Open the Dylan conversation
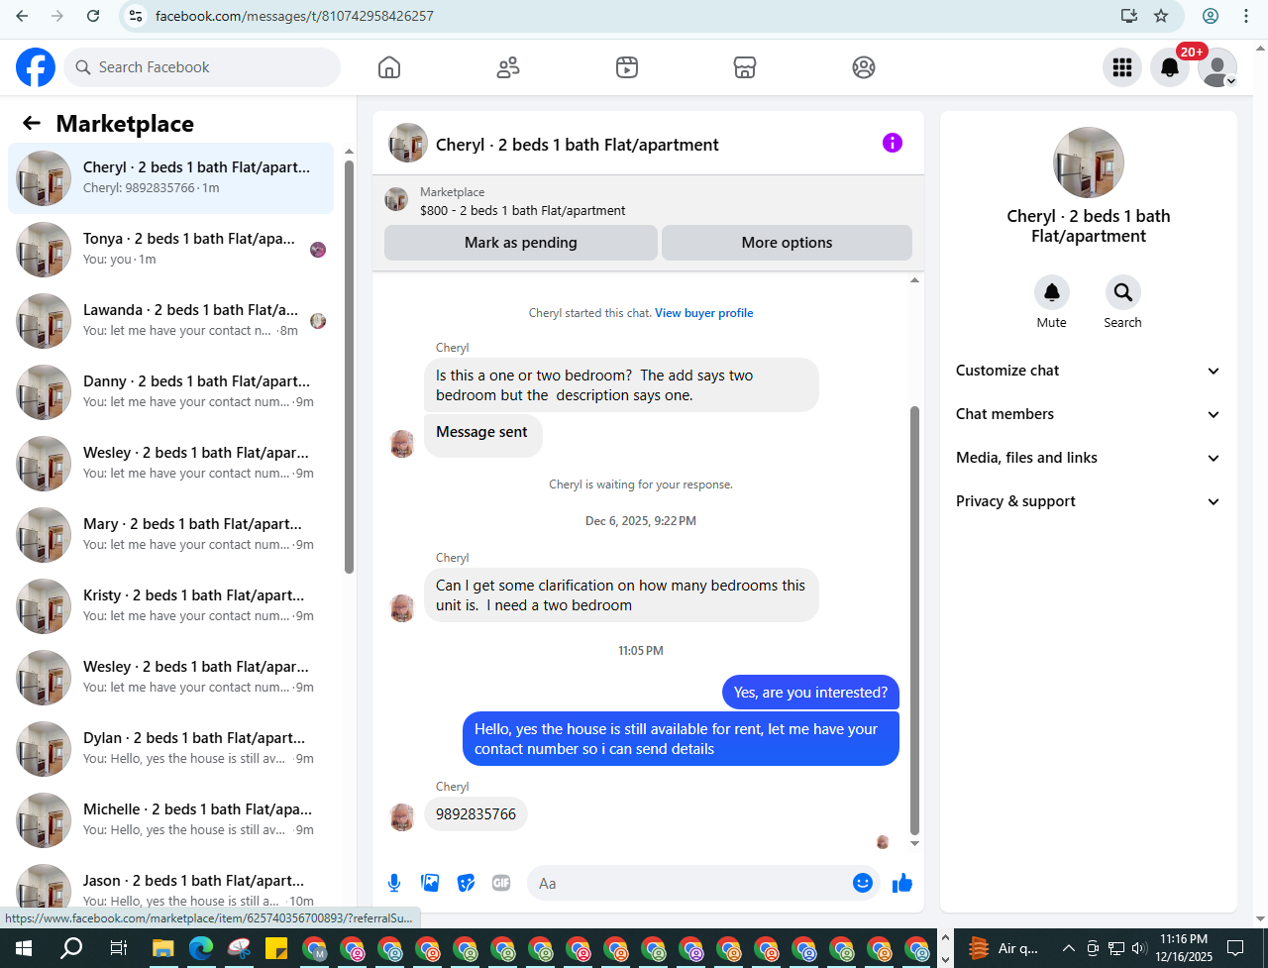 coord(170,749)
